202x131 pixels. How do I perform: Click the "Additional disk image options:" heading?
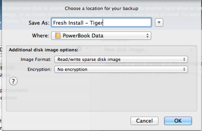(43, 50)
